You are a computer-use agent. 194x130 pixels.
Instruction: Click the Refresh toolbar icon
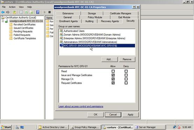pos(26,12)
